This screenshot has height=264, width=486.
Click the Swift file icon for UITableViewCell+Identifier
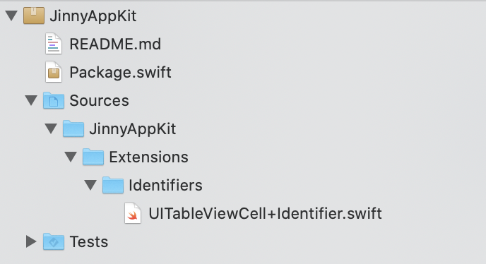[x=133, y=213]
